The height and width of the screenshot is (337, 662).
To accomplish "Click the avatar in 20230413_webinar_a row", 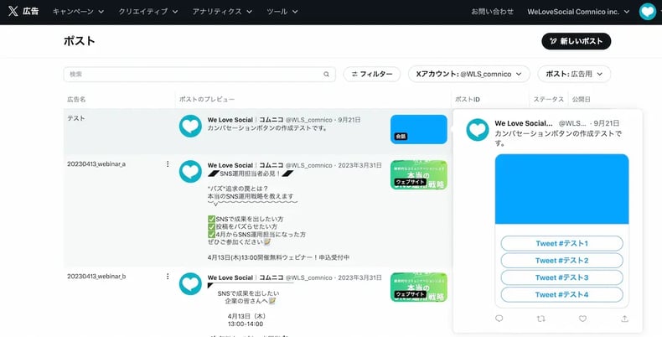I will pos(190,172).
